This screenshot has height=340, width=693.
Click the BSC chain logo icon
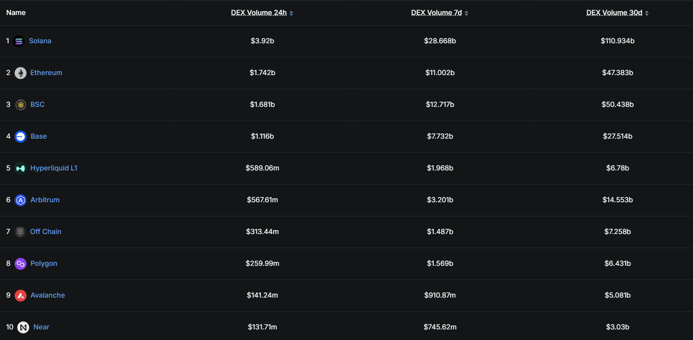point(20,105)
